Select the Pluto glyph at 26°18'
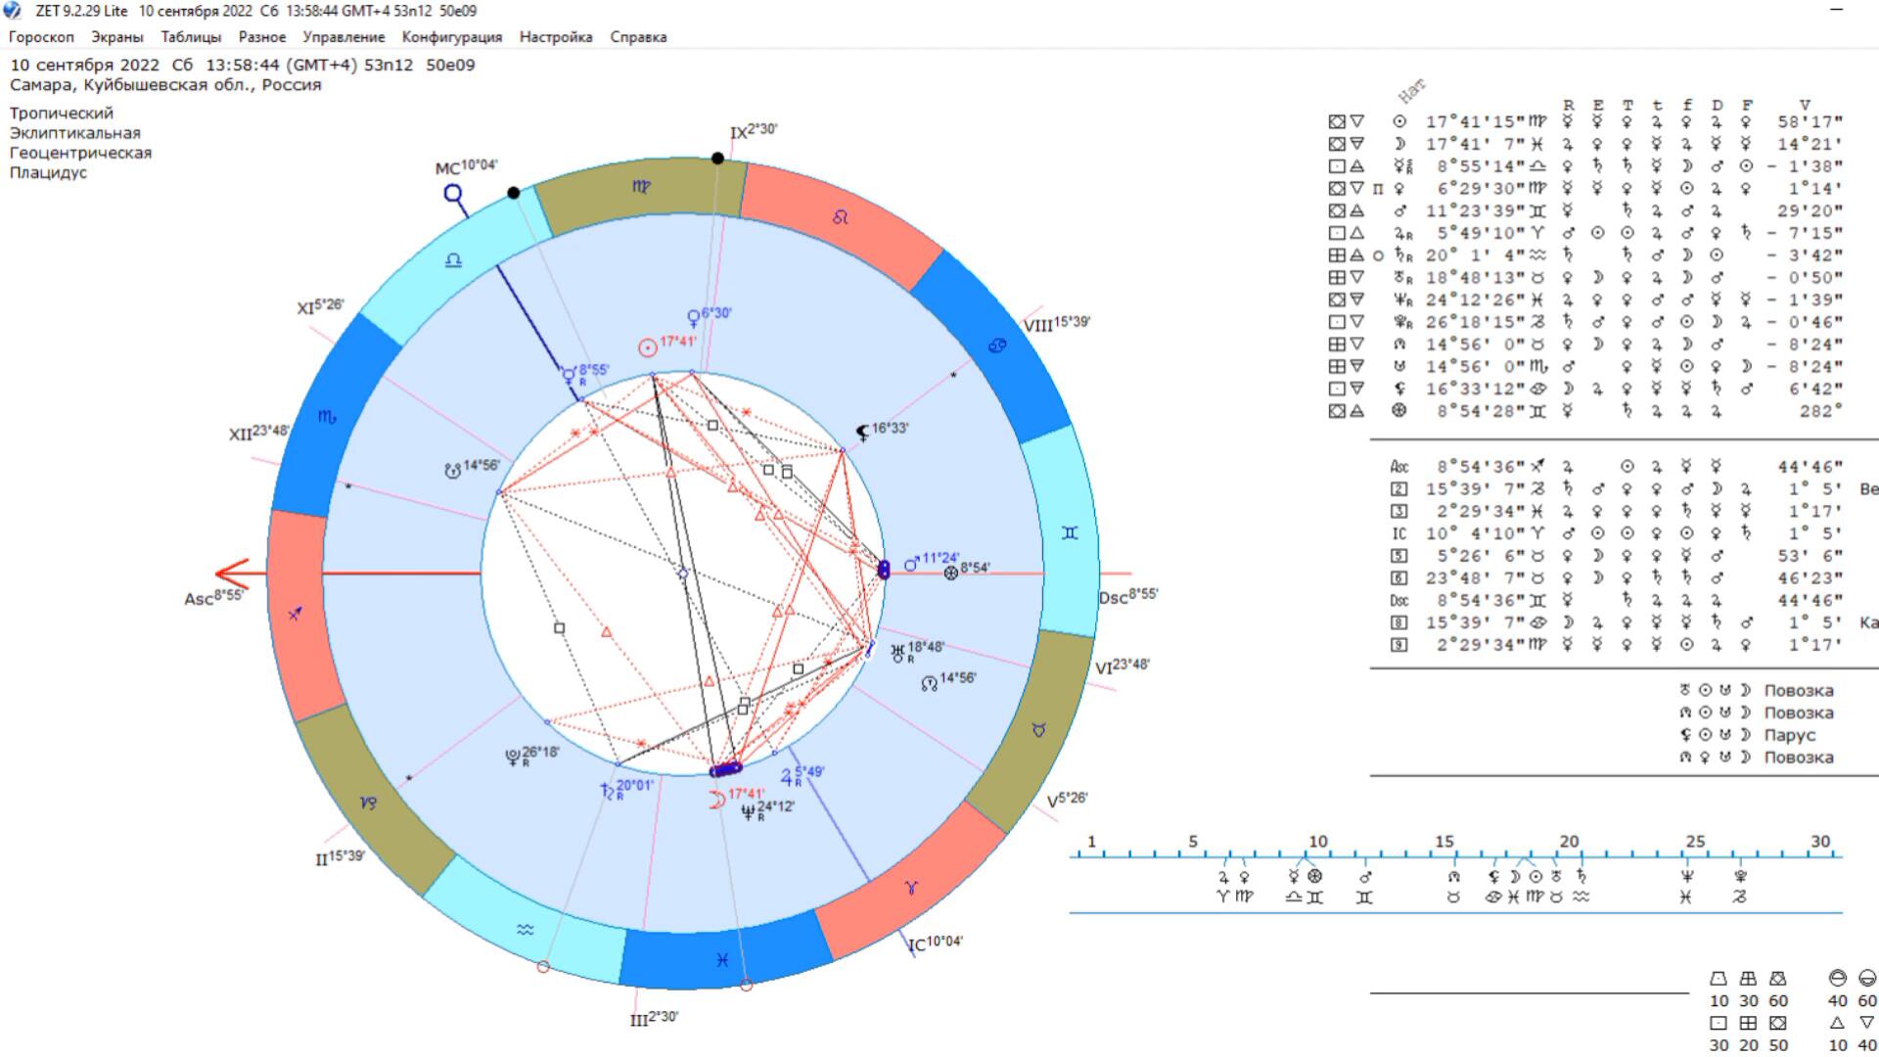This screenshot has height=1057, width=1879. (512, 756)
